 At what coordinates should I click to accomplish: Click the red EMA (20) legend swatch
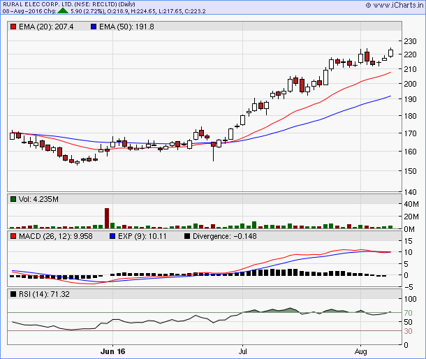[13, 27]
